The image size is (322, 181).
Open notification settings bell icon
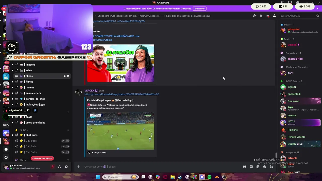pyautogui.click(x=261, y=16)
